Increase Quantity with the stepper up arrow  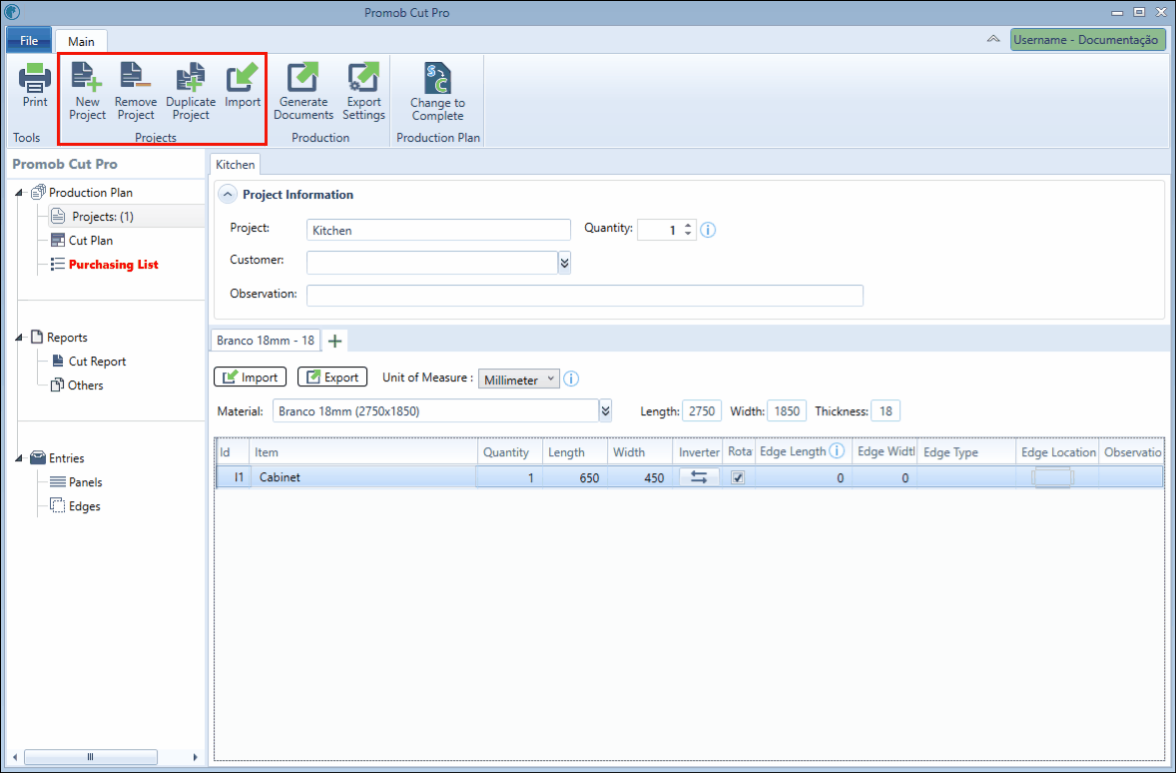pos(688,225)
